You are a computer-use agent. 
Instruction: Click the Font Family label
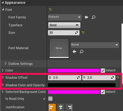[17, 17]
